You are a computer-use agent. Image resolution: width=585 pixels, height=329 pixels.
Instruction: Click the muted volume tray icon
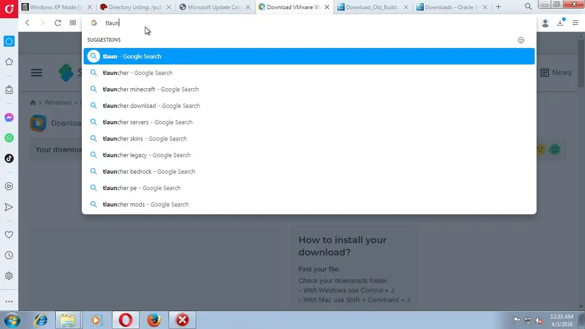[x=539, y=320]
